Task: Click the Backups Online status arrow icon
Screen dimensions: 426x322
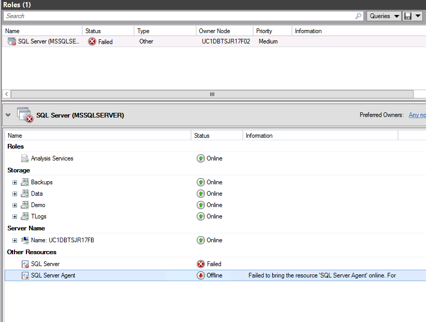Action: pos(200,182)
